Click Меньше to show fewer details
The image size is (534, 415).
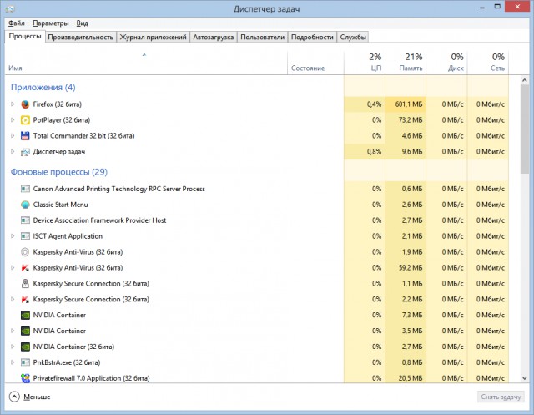point(37,397)
